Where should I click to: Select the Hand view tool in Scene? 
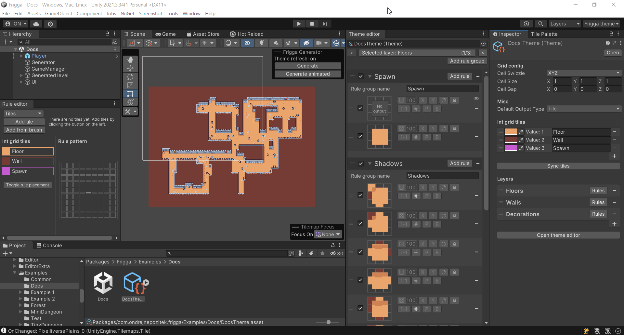point(130,60)
